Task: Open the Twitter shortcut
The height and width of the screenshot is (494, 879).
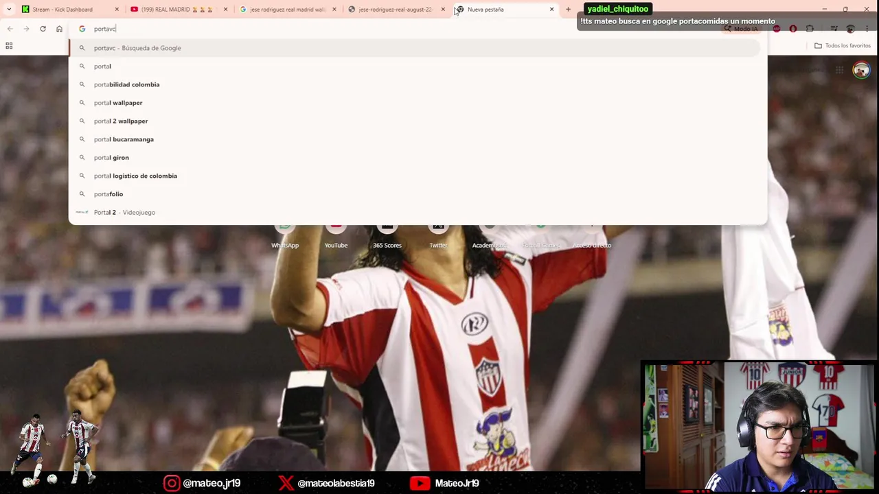Action: point(438,235)
